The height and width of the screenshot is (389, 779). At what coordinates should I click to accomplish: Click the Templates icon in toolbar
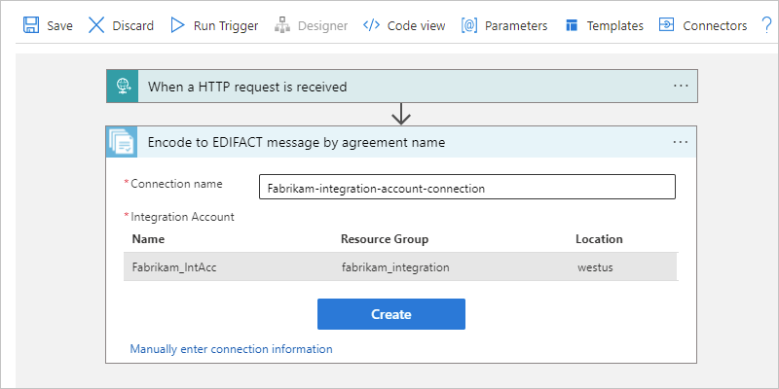coord(572,25)
